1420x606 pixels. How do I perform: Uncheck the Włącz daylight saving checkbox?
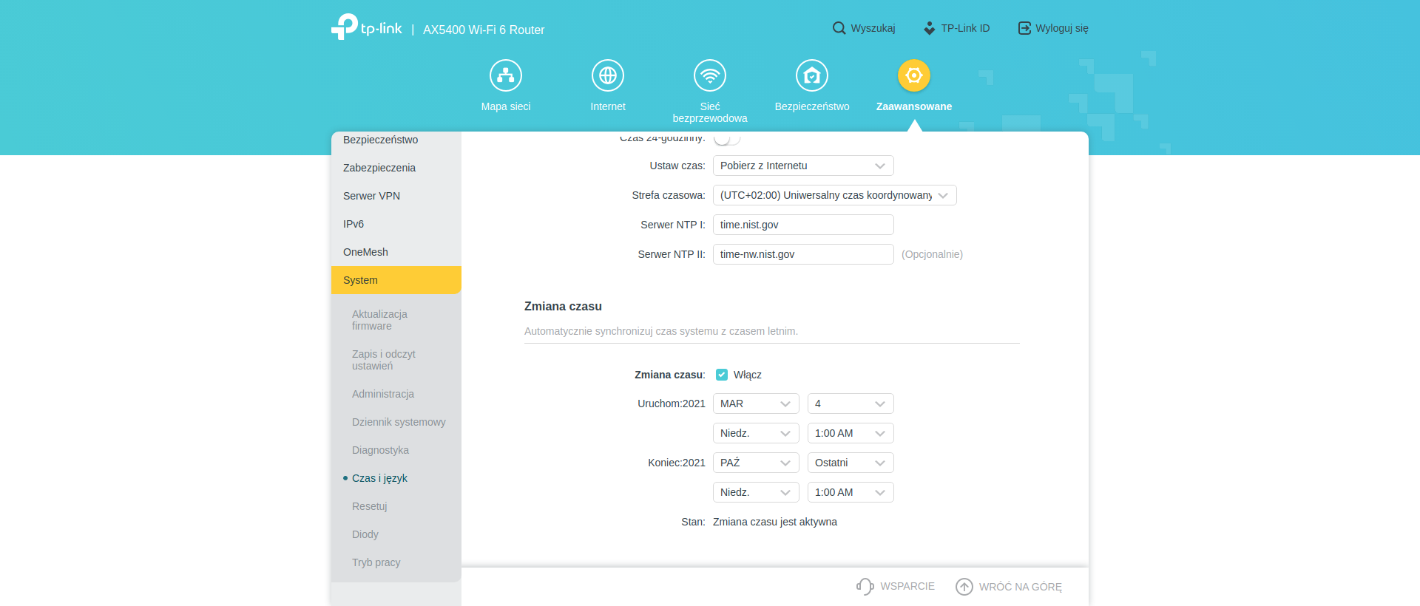722,375
